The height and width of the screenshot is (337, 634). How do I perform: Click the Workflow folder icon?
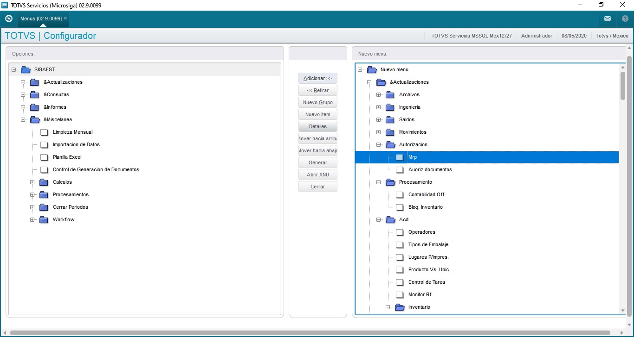click(x=44, y=219)
